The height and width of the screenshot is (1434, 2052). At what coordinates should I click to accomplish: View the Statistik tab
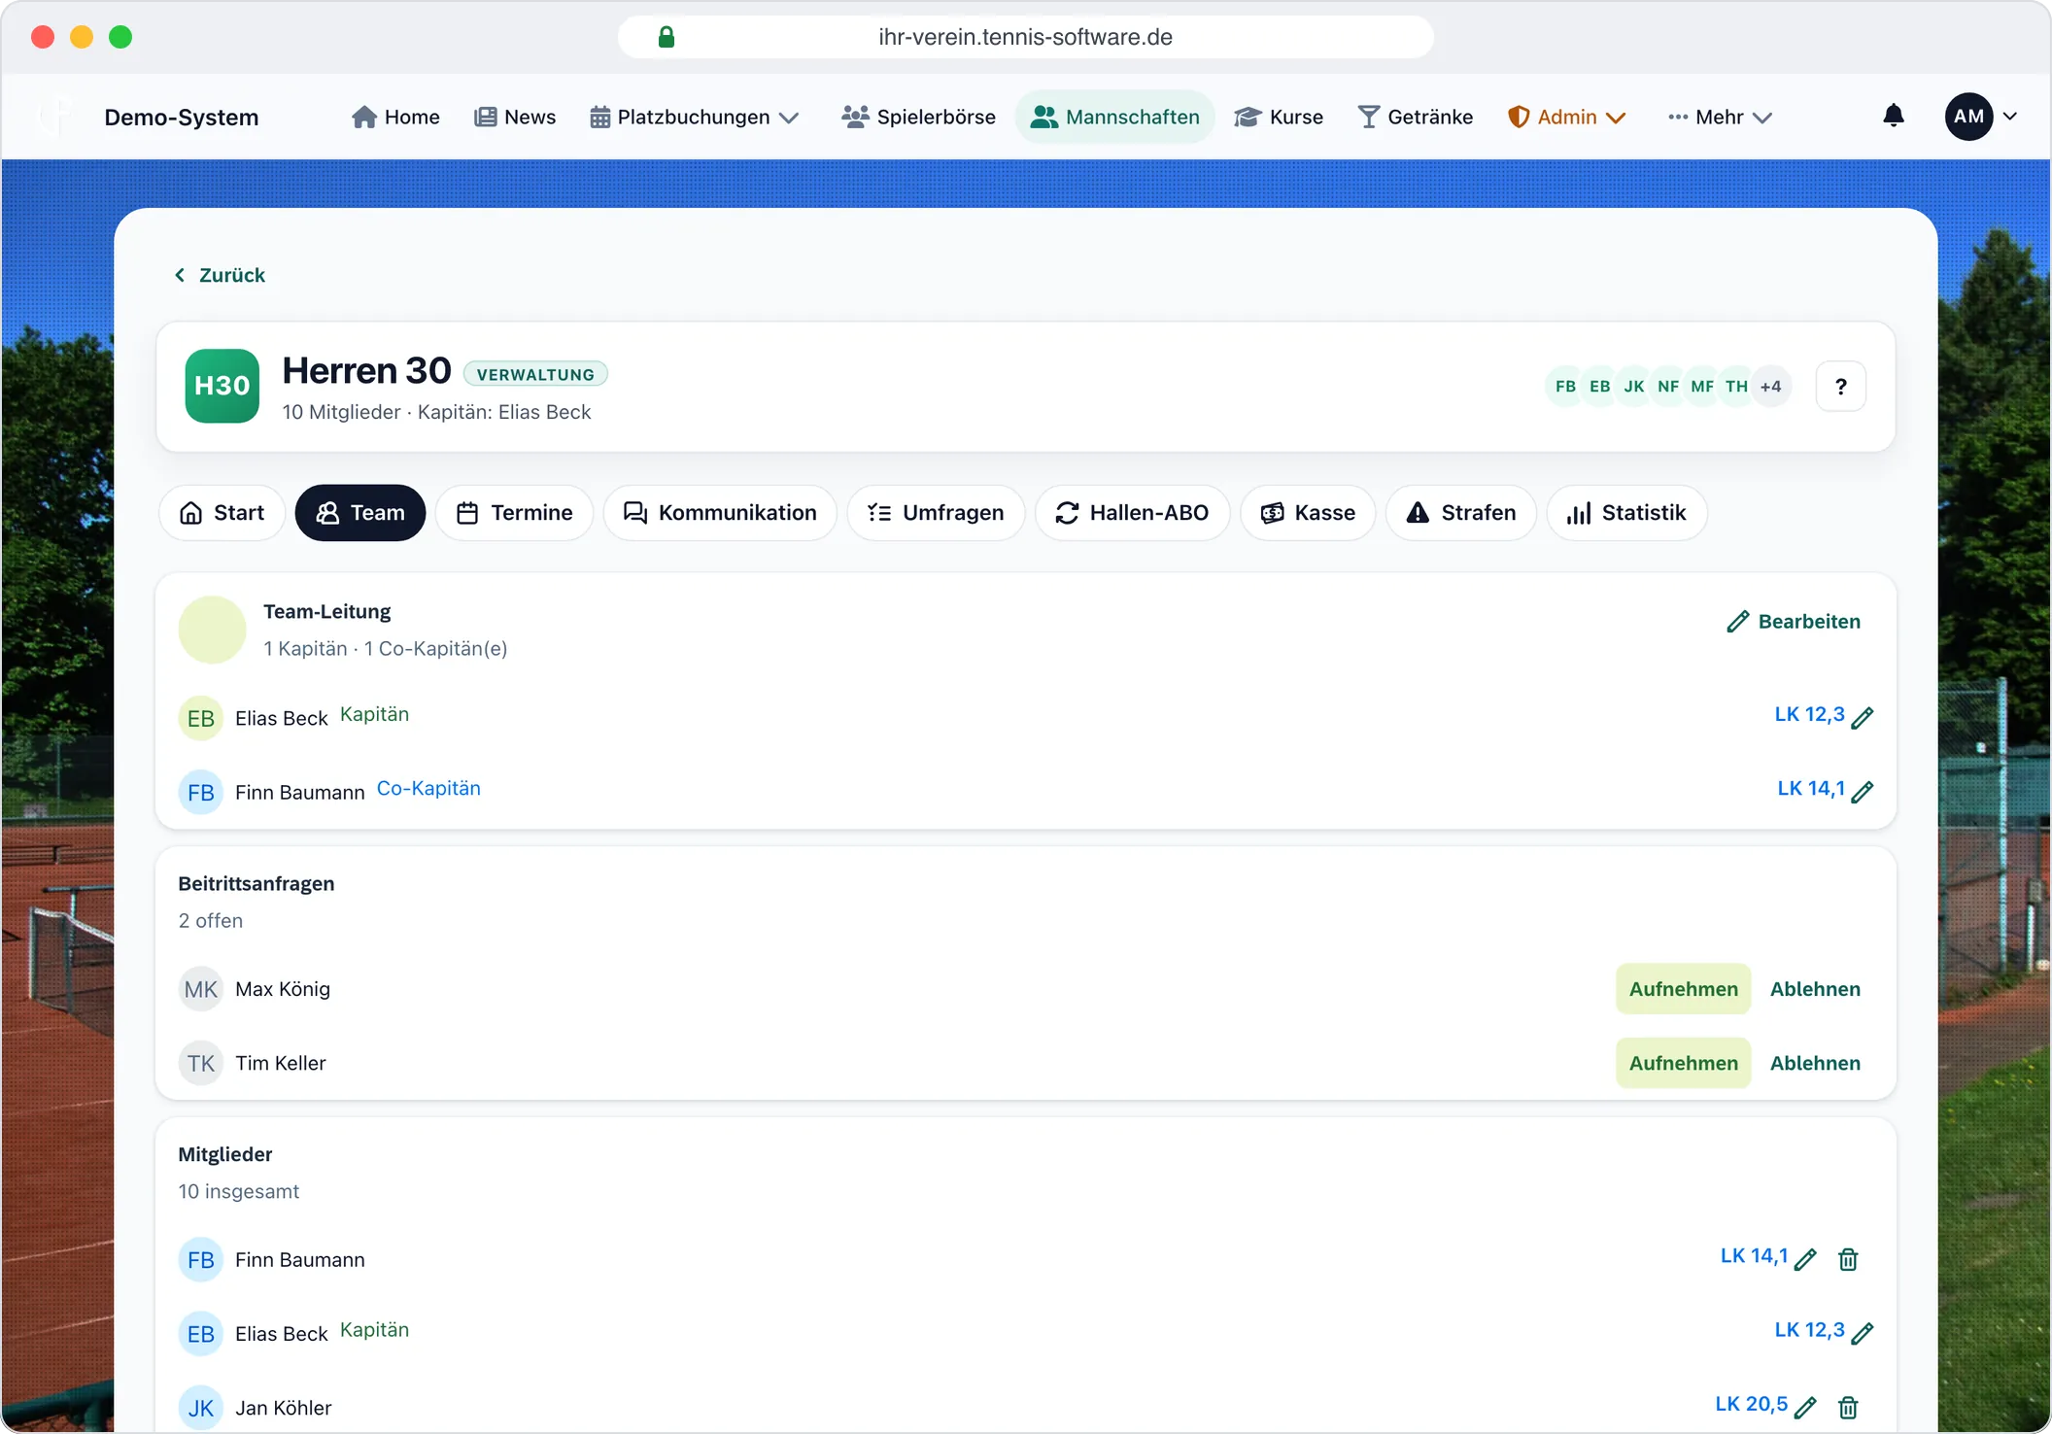[1626, 513]
